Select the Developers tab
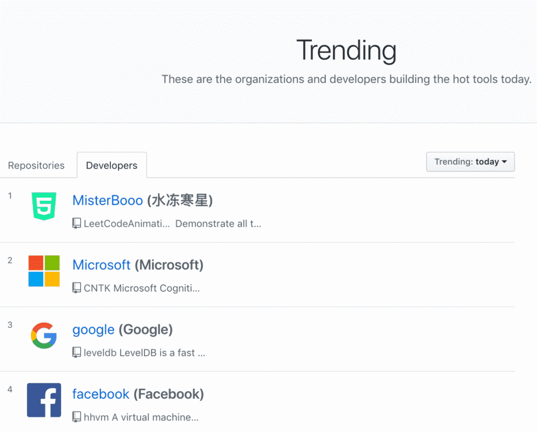537x432 pixels. pos(112,165)
